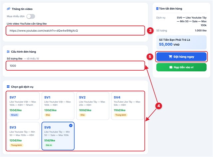Image resolution: width=213 pixels, height=157 pixels.
Task: Pick the SV4 service package card
Action: coord(127,106)
